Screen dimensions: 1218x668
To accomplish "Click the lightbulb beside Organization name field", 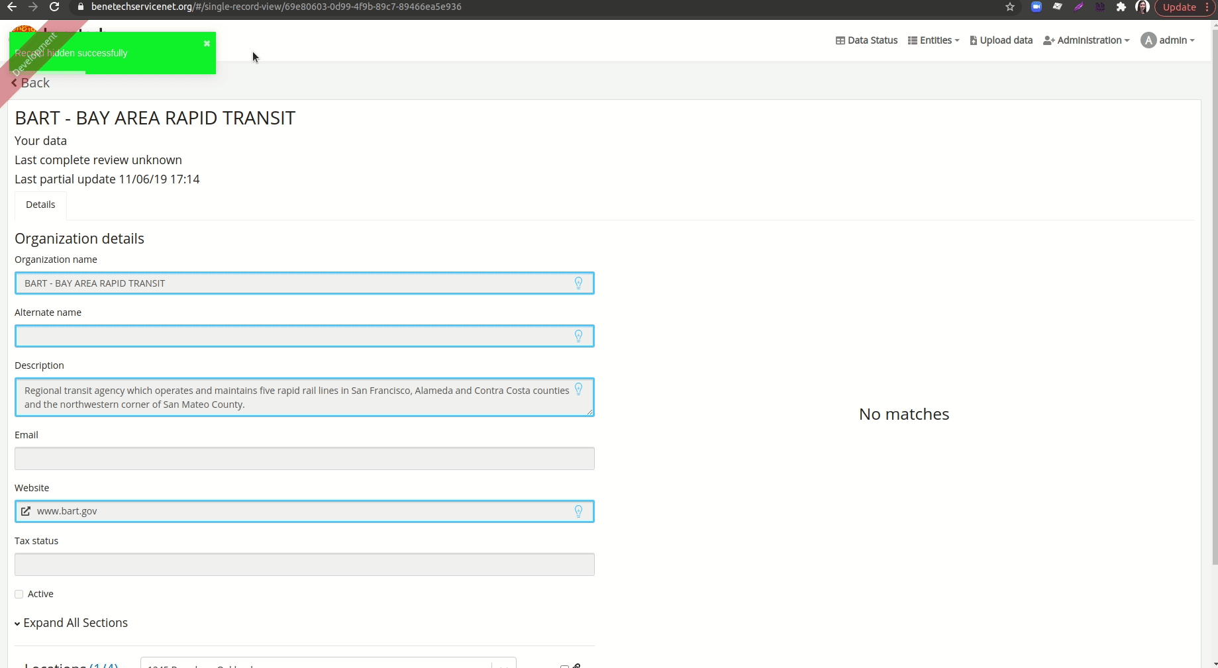I will (x=578, y=283).
